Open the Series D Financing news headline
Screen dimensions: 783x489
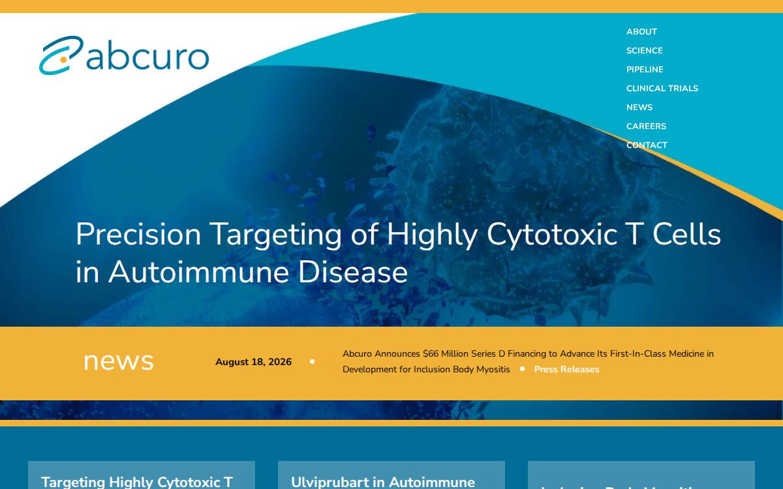click(x=528, y=361)
